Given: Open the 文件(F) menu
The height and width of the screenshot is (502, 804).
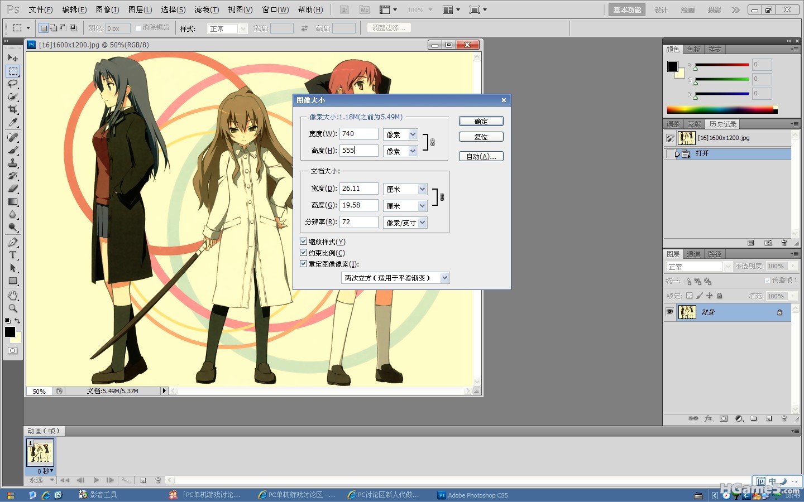Looking at the screenshot, I should pyautogui.click(x=41, y=9).
